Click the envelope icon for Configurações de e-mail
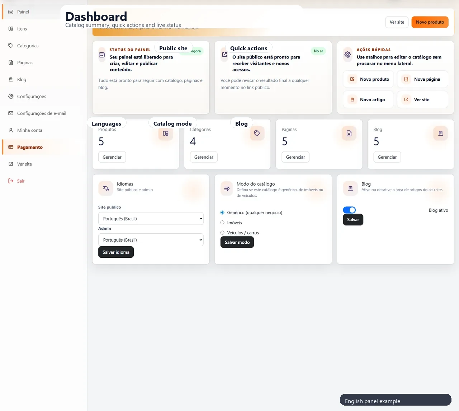 point(11,113)
